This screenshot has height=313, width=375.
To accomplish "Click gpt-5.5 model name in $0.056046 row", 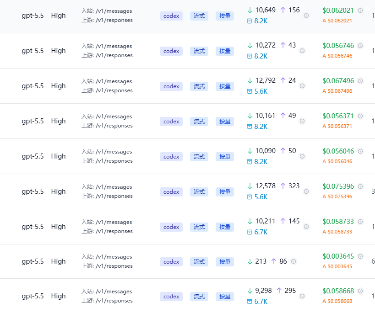I will pyautogui.click(x=33, y=156).
